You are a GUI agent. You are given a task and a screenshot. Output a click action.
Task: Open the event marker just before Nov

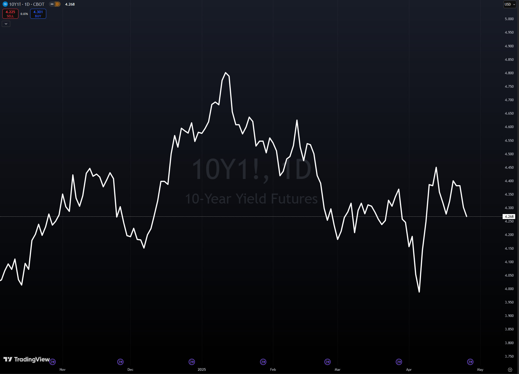53,362
